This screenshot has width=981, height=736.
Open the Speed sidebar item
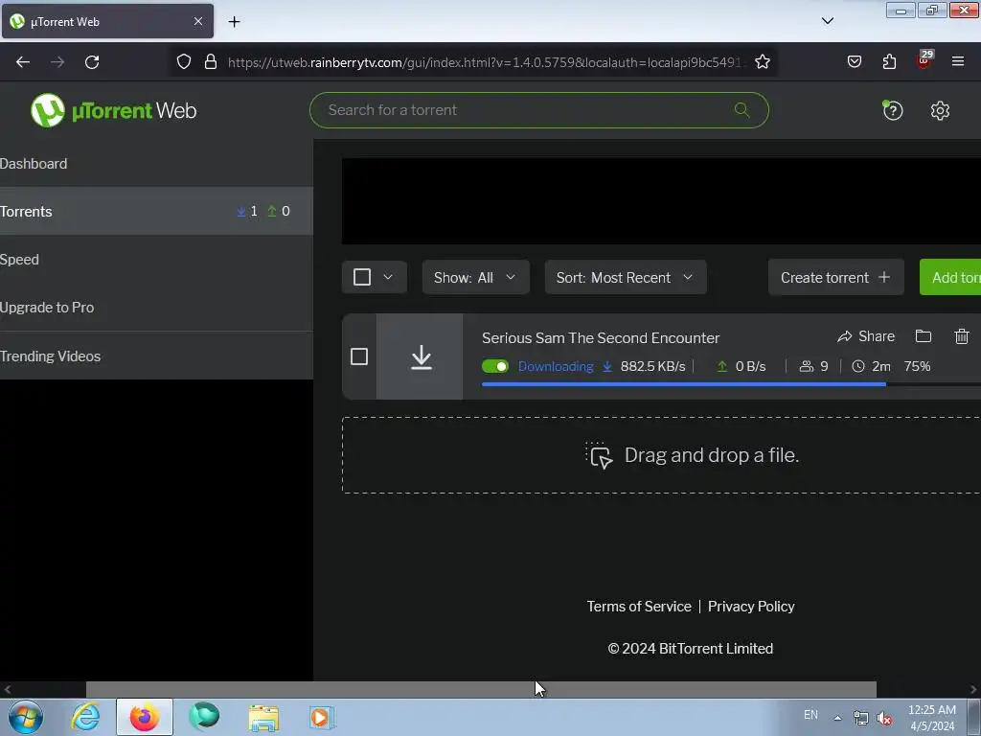(156, 259)
